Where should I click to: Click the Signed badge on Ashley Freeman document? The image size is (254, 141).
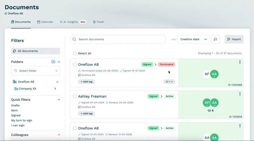(153, 96)
